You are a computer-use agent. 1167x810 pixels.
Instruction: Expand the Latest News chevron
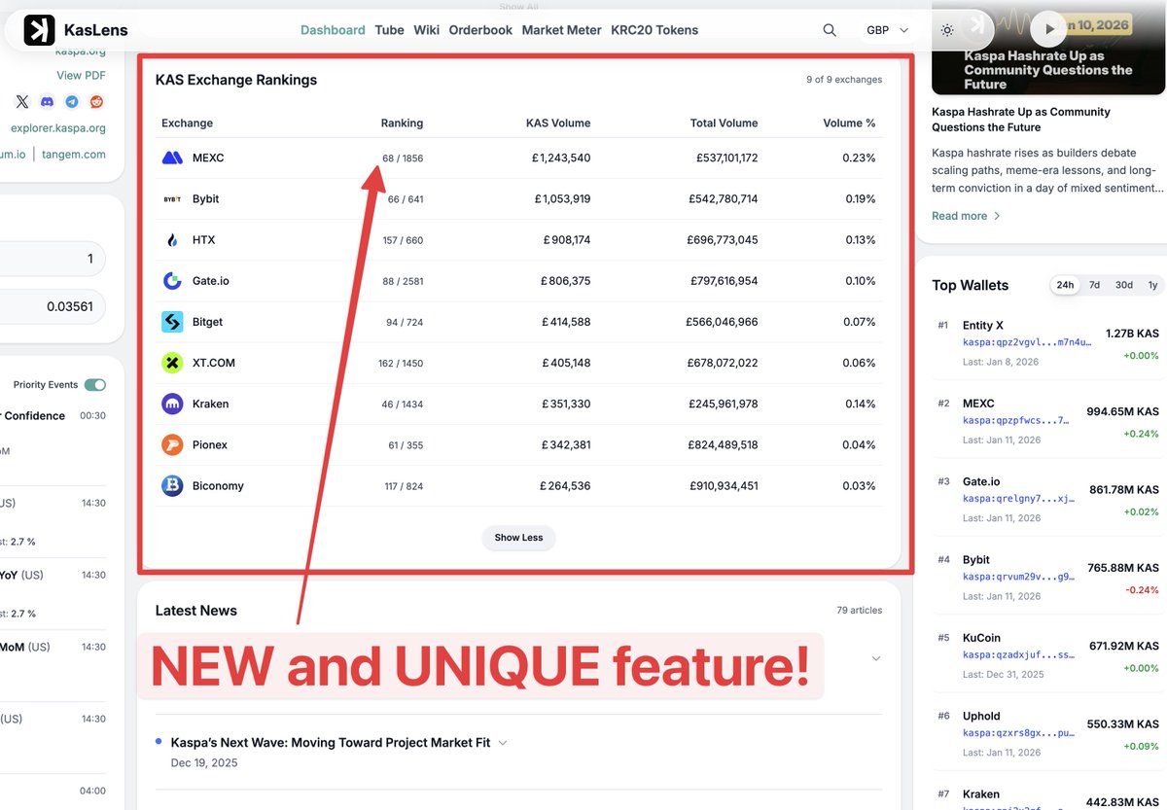coord(875,658)
